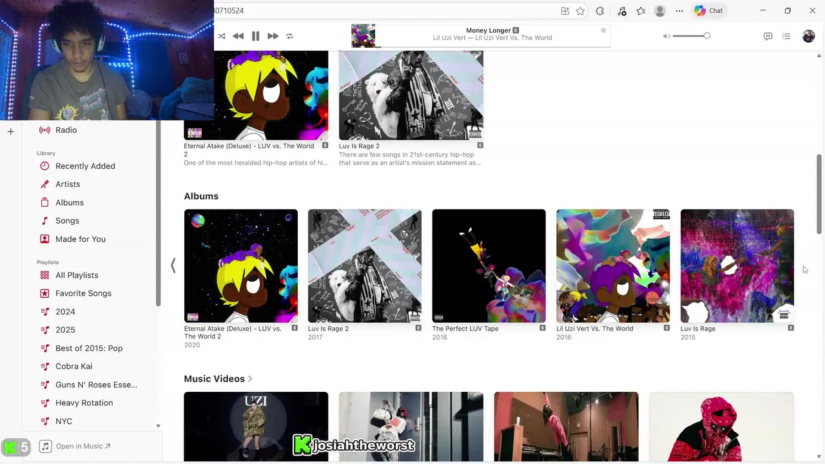Open the Guns N' Roses Essentials playlist
This screenshot has height=464, width=825.
[x=96, y=385]
